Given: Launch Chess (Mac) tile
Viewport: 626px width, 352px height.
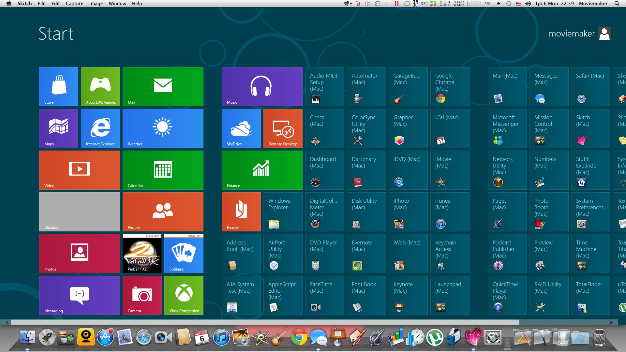Looking at the screenshot, I should [325, 128].
